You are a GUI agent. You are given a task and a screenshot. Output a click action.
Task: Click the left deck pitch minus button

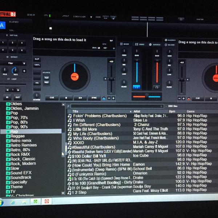coord(109,98)
